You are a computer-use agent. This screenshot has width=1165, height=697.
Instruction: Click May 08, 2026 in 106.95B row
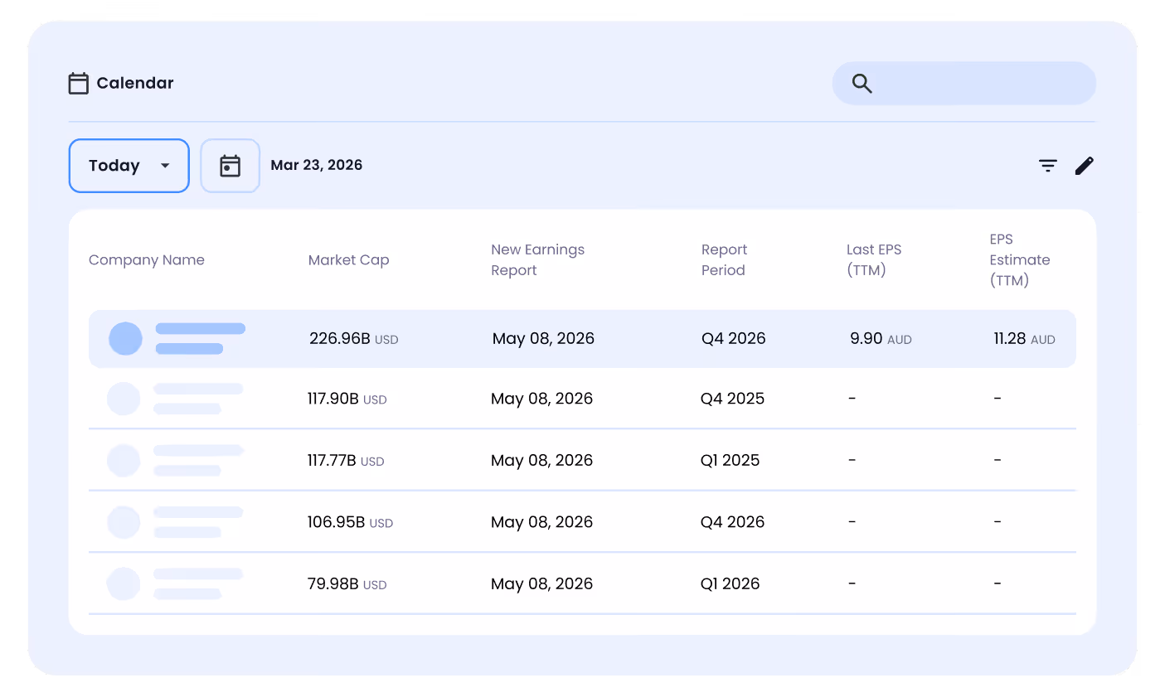click(x=541, y=522)
